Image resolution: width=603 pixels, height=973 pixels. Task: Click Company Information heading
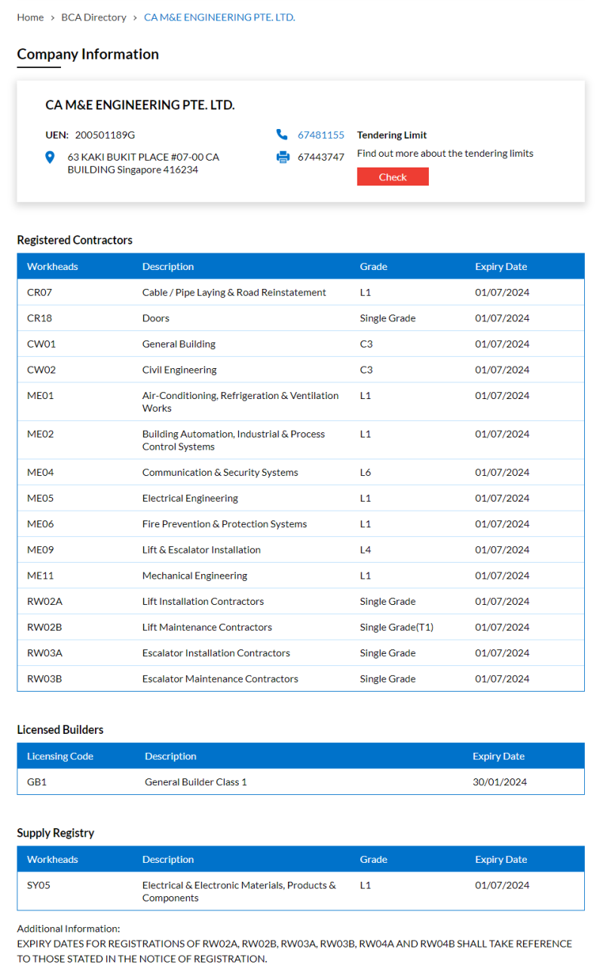coord(88,54)
